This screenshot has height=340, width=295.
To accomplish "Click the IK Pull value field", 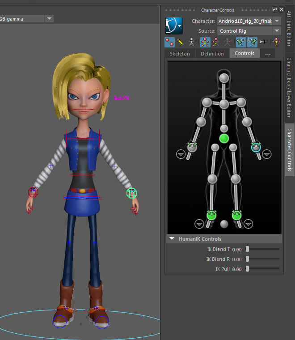I will pyautogui.click(x=237, y=269).
